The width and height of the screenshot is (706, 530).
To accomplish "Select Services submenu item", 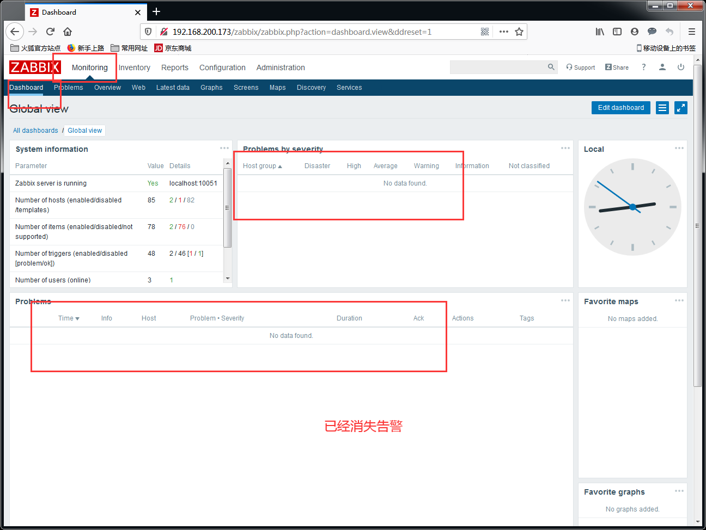I will [x=349, y=88].
